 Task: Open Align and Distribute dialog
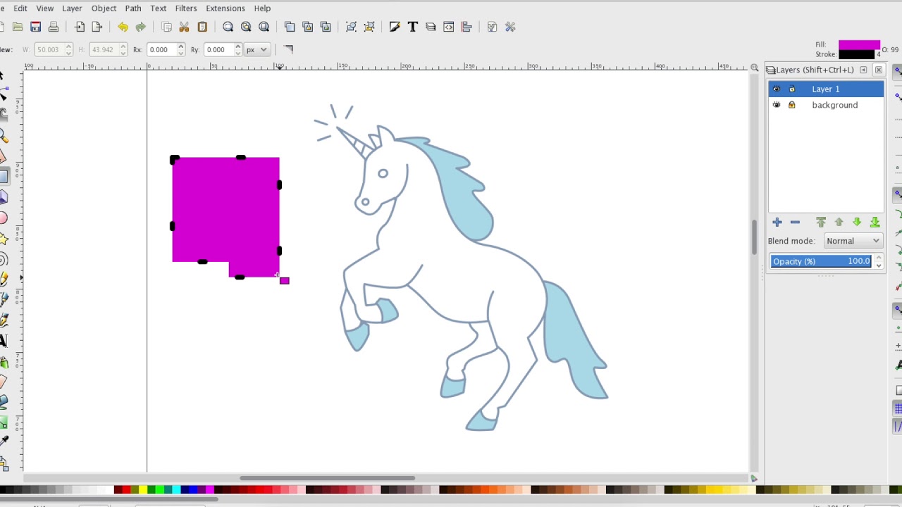point(467,27)
